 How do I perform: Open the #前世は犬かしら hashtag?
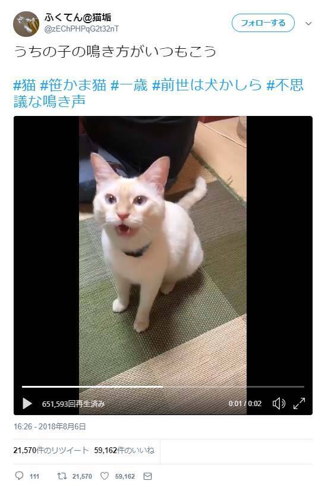(x=207, y=85)
